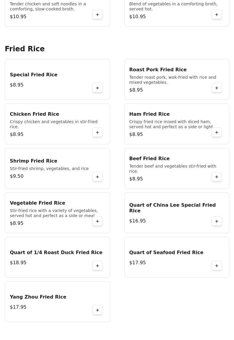Add Shrimp Fried Rice to order
The width and height of the screenshot is (234, 340).
[97, 177]
